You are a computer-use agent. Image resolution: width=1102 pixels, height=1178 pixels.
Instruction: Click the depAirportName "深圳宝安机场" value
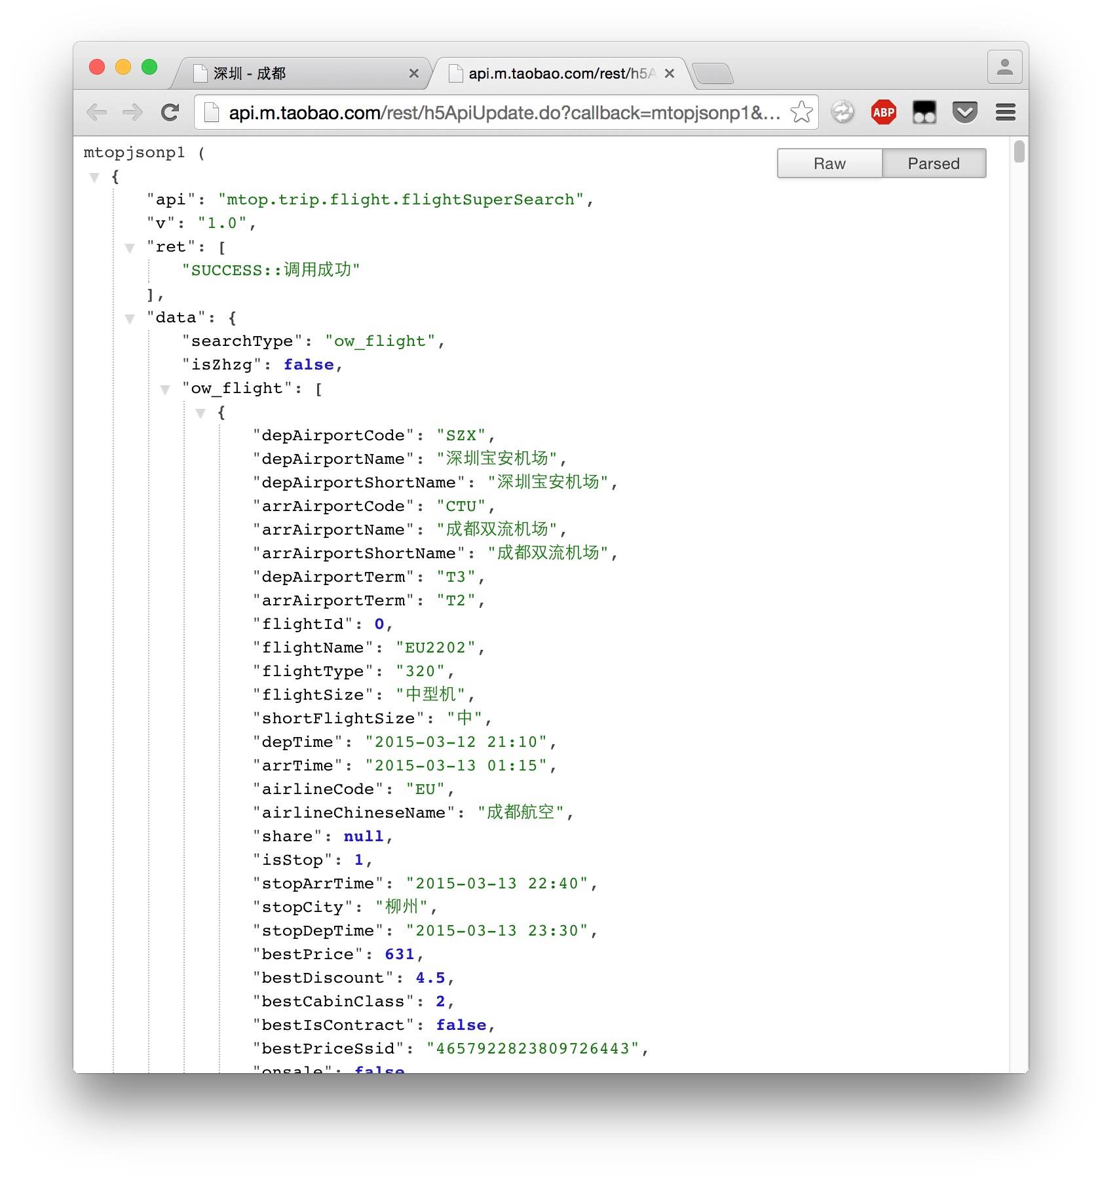pyautogui.click(x=497, y=459)
